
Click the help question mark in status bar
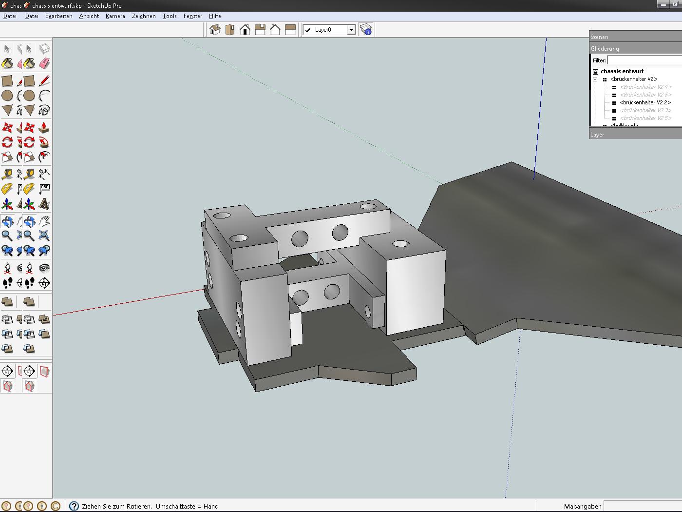click(74, 506)
